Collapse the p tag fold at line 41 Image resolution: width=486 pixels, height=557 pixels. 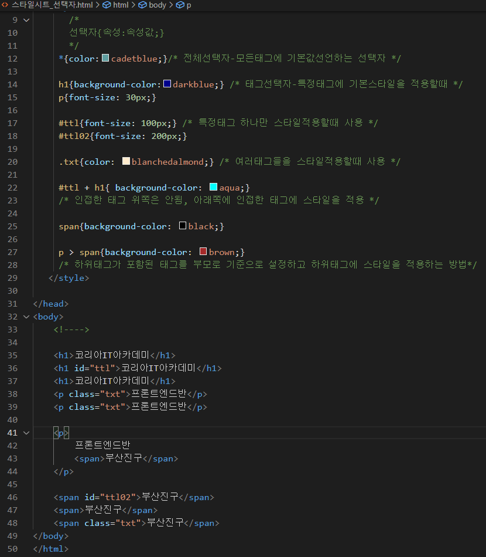[x=26, y=433]
